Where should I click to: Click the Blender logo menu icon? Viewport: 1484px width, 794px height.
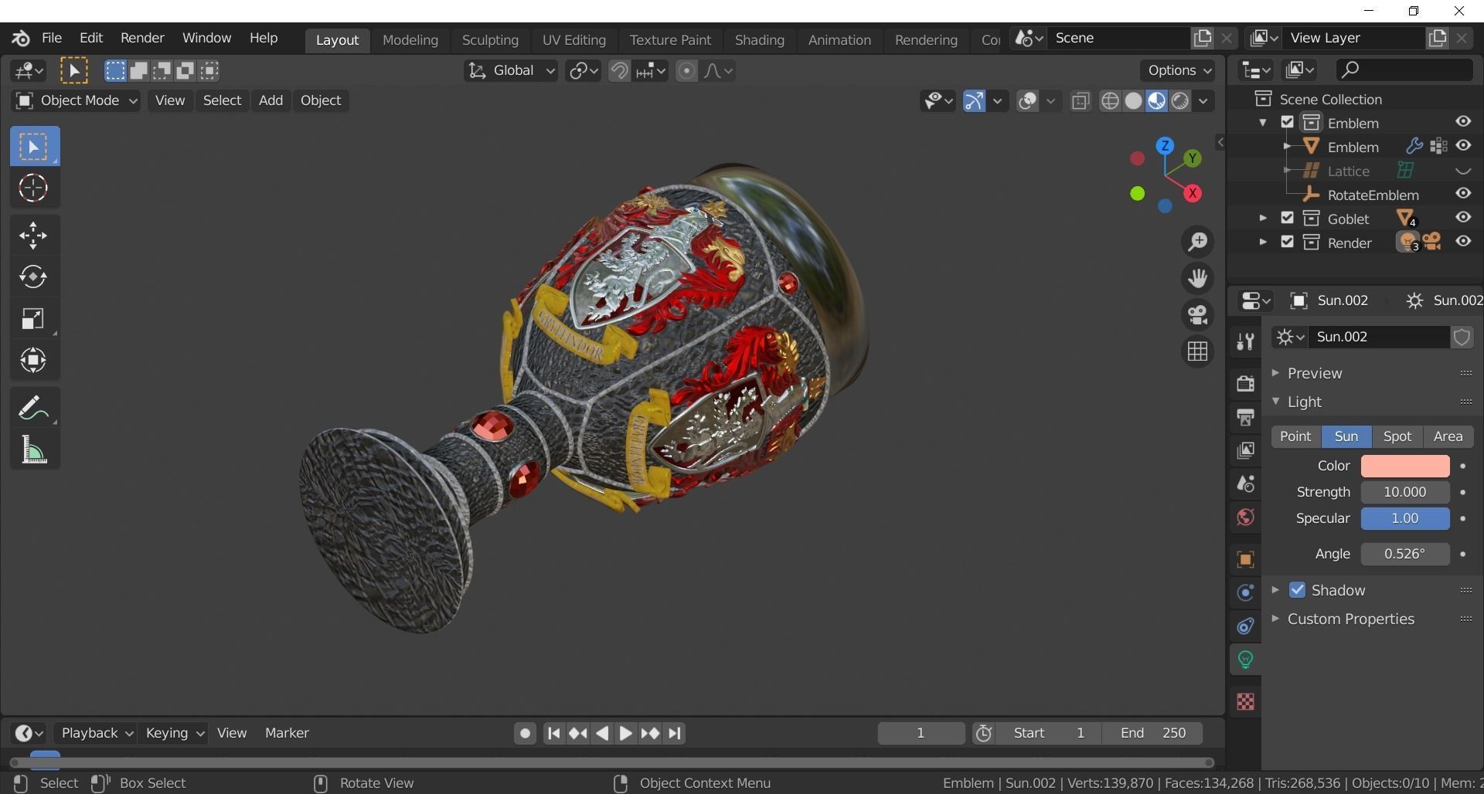[x=21, y=38]
